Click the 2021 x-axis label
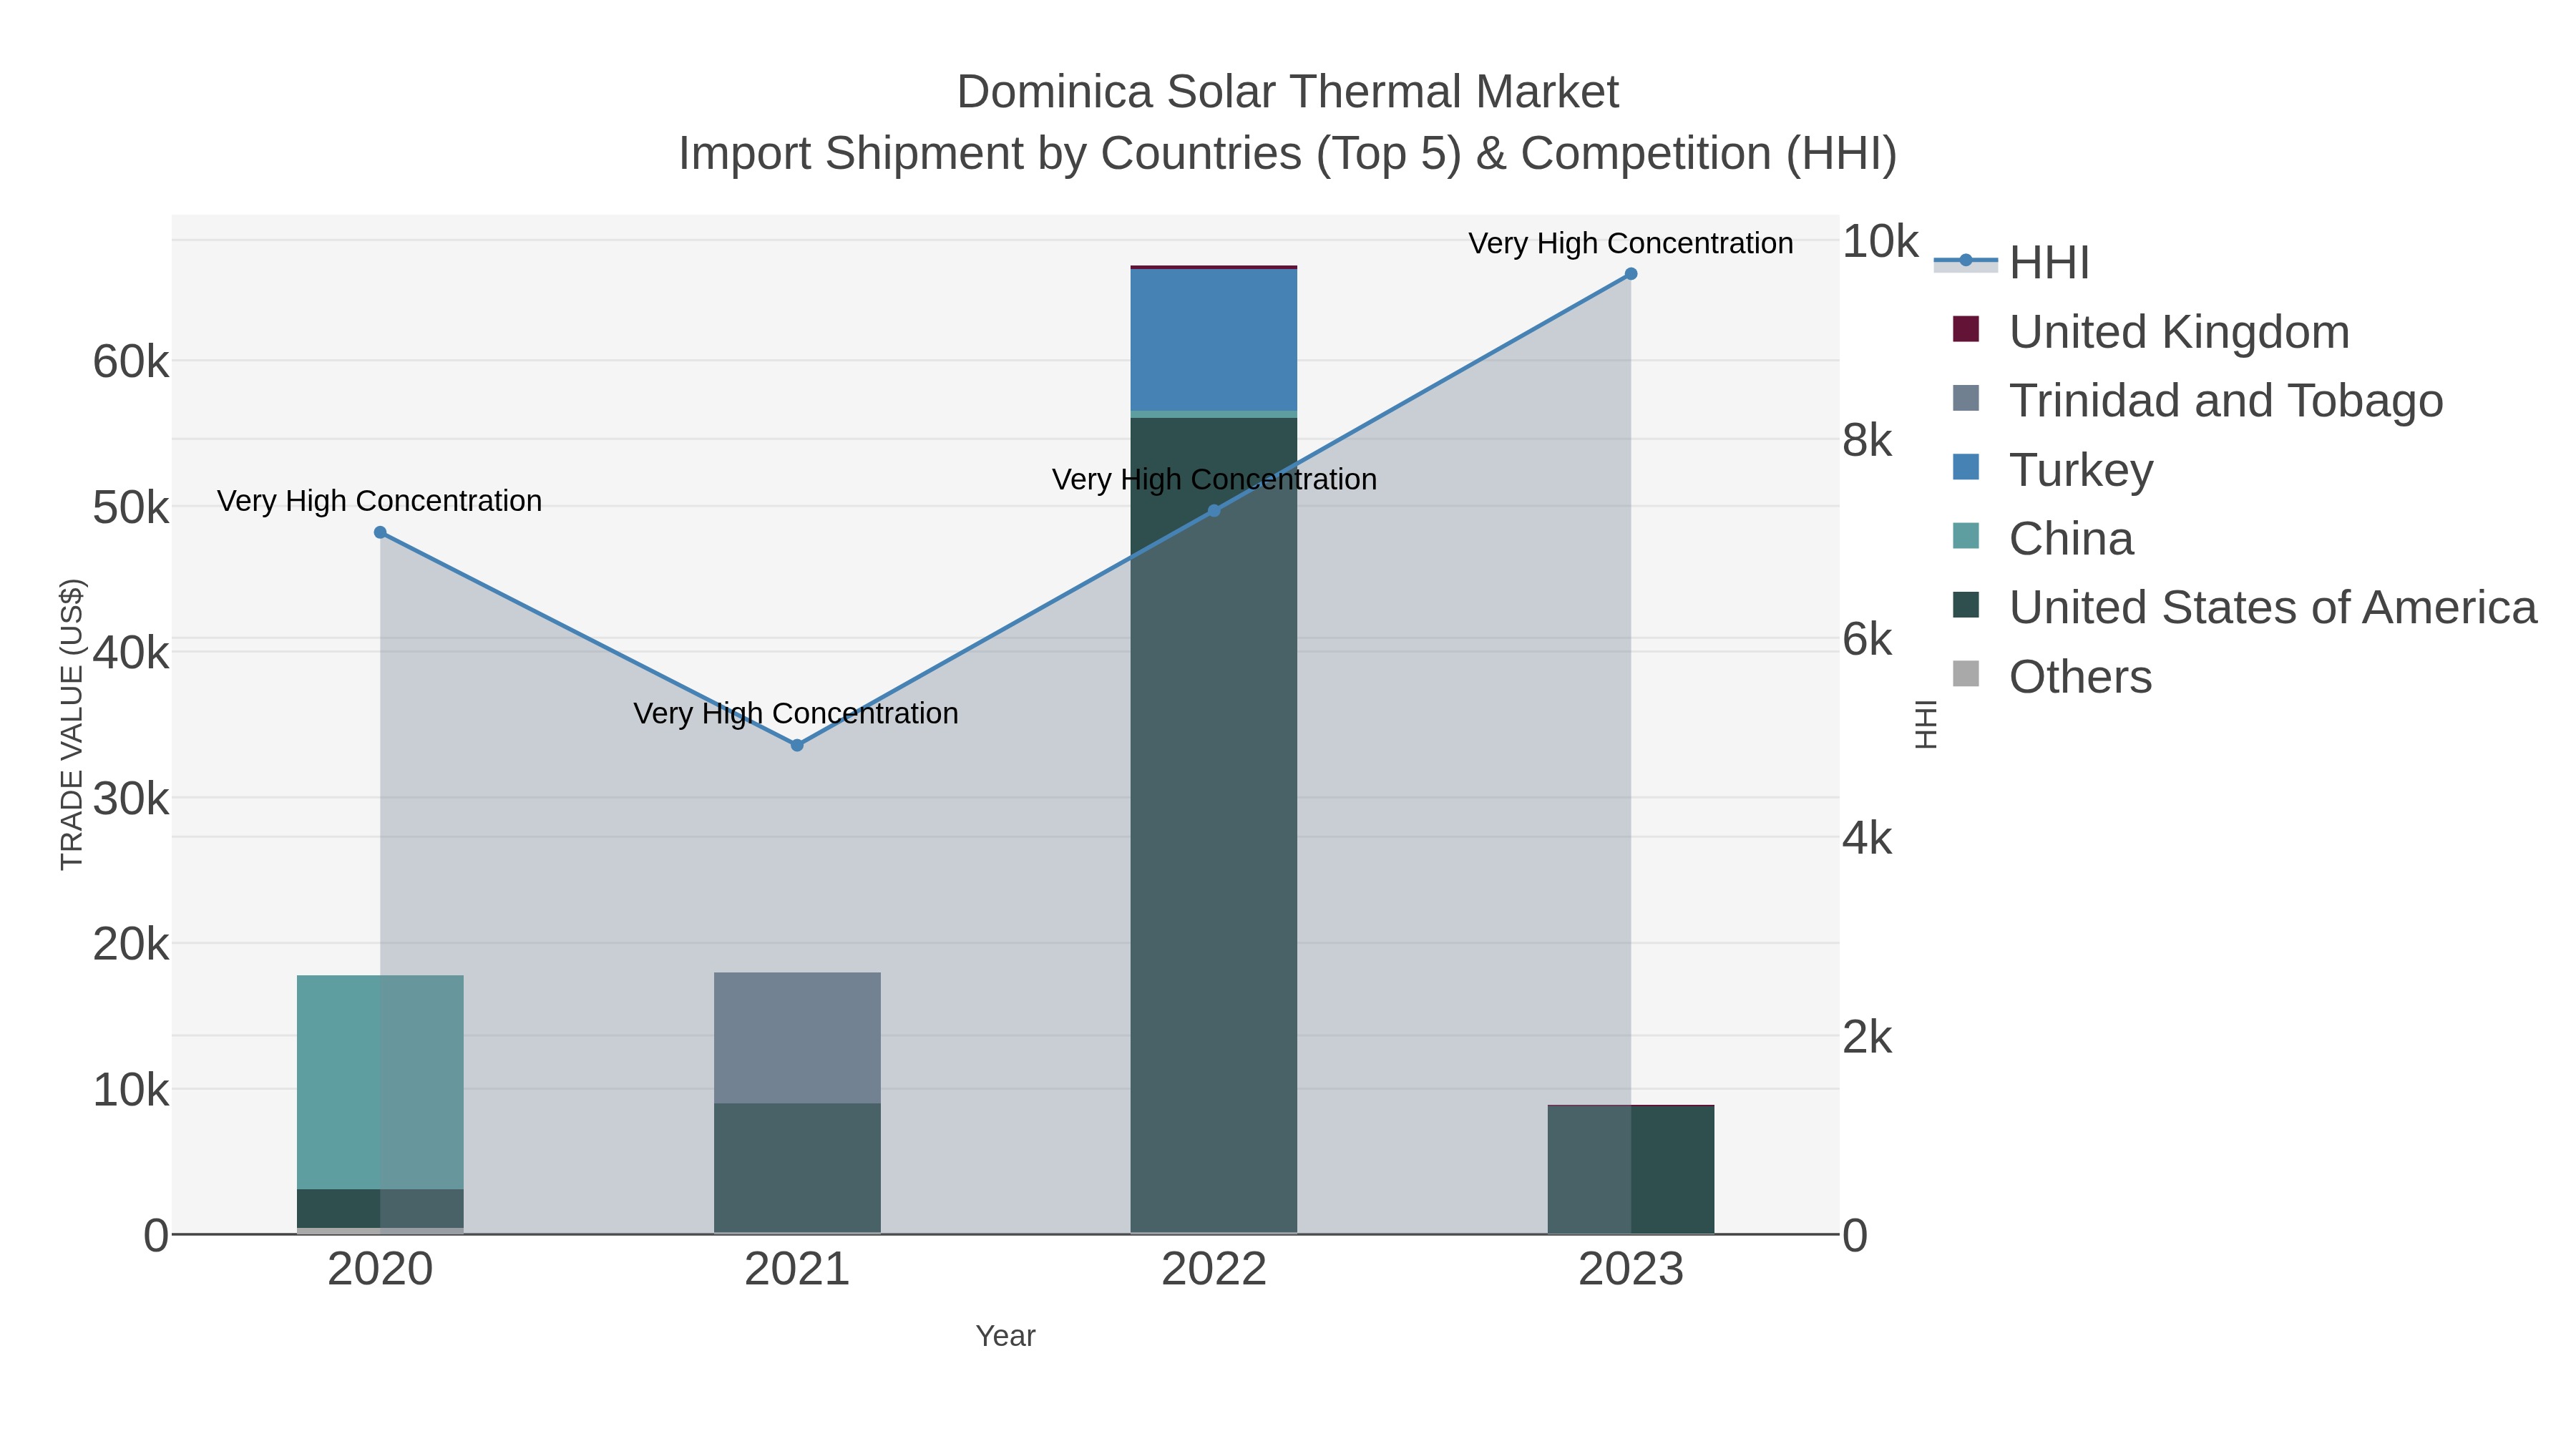The width and height of the screenshot is (2576, 1449). tap(797, 1270)
